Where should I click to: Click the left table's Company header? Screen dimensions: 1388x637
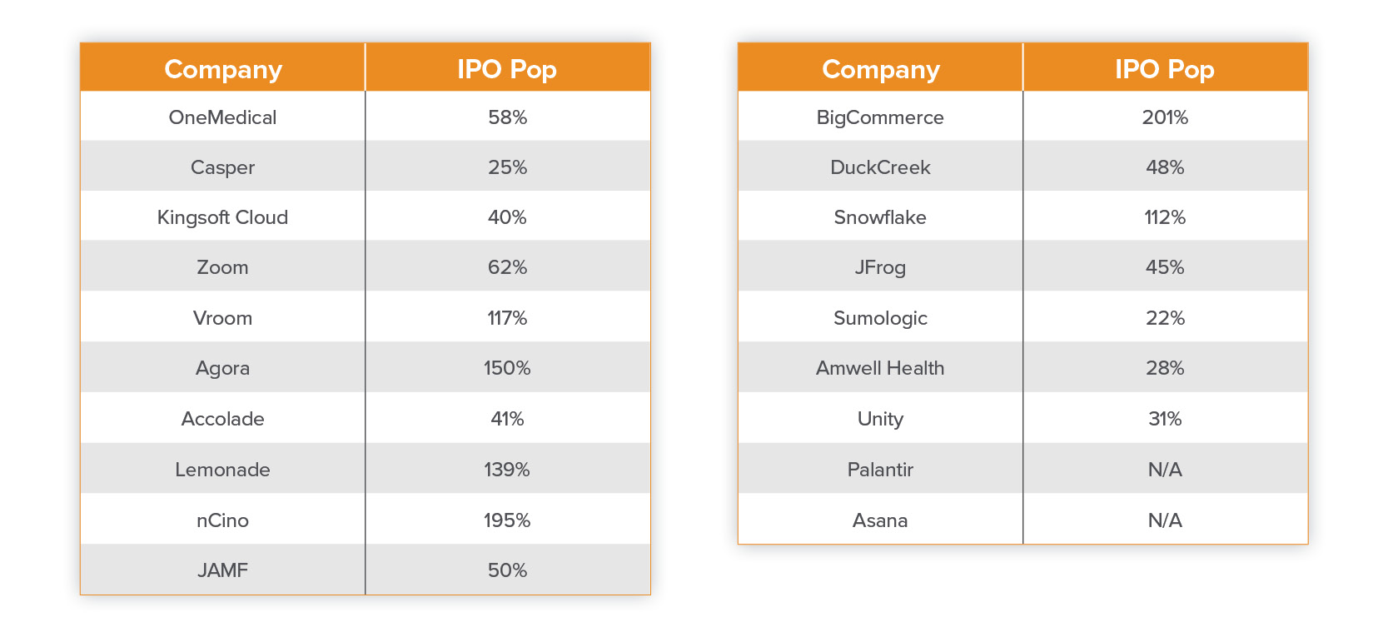[223, 69]
